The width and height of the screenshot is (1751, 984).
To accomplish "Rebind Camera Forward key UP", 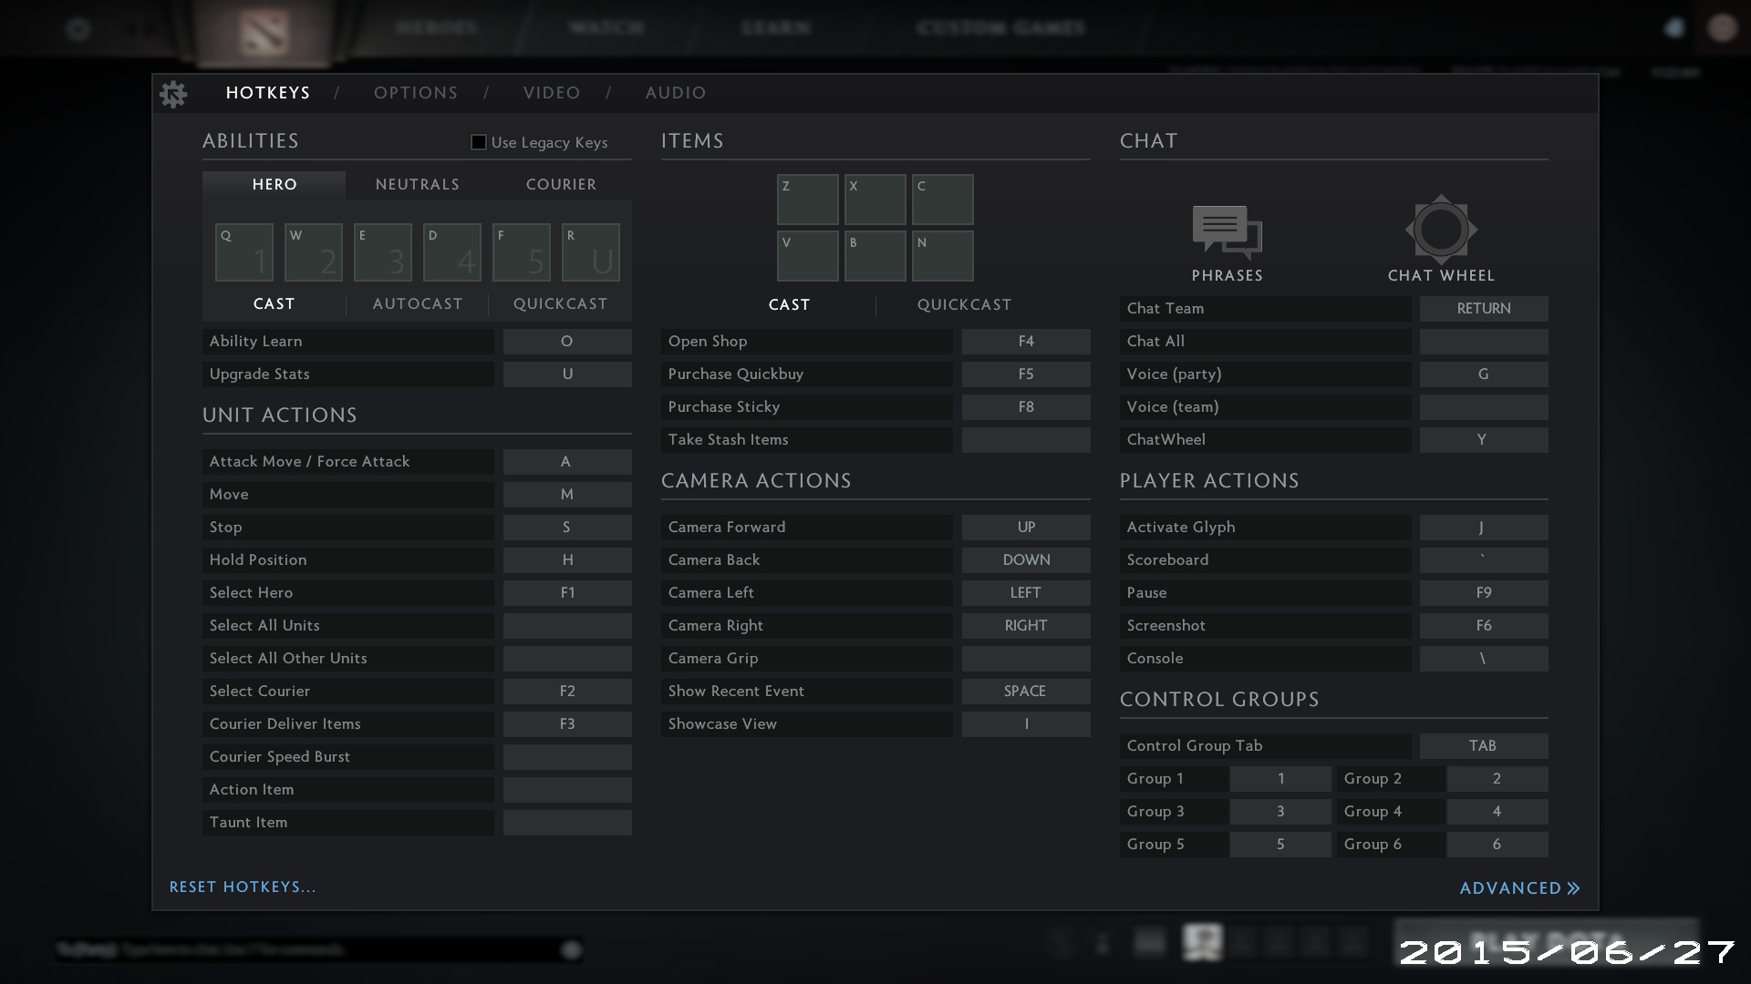I will [x=1026, y=528].
